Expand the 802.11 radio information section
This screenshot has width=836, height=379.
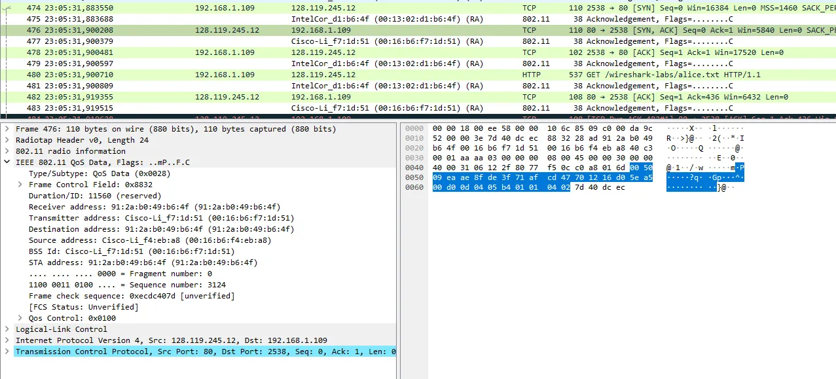point(7,151)
